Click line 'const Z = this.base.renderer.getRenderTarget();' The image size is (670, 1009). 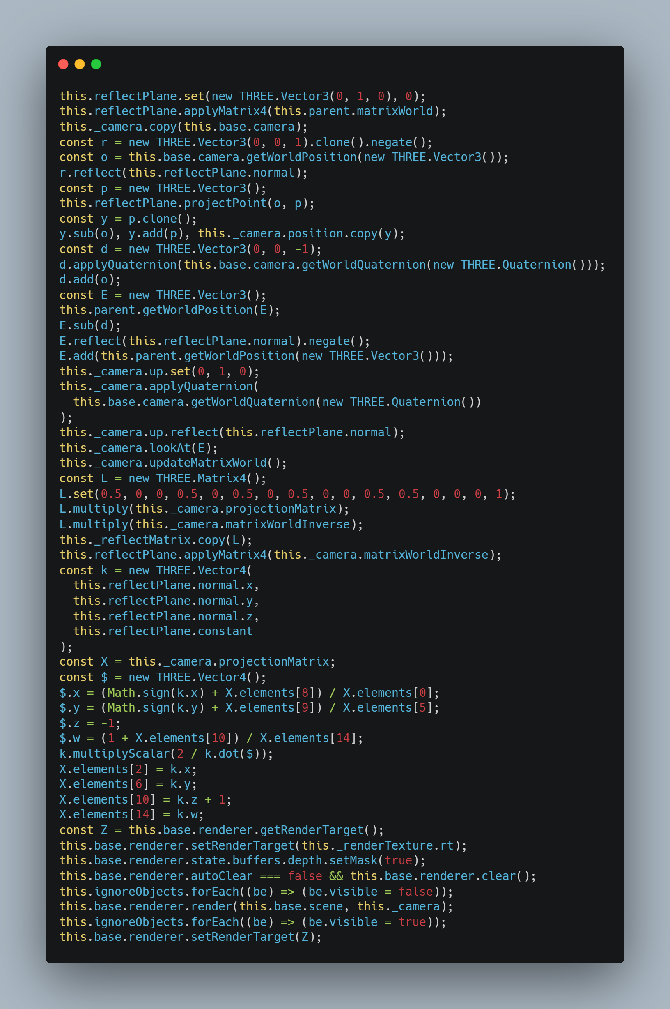coord(221,830)
